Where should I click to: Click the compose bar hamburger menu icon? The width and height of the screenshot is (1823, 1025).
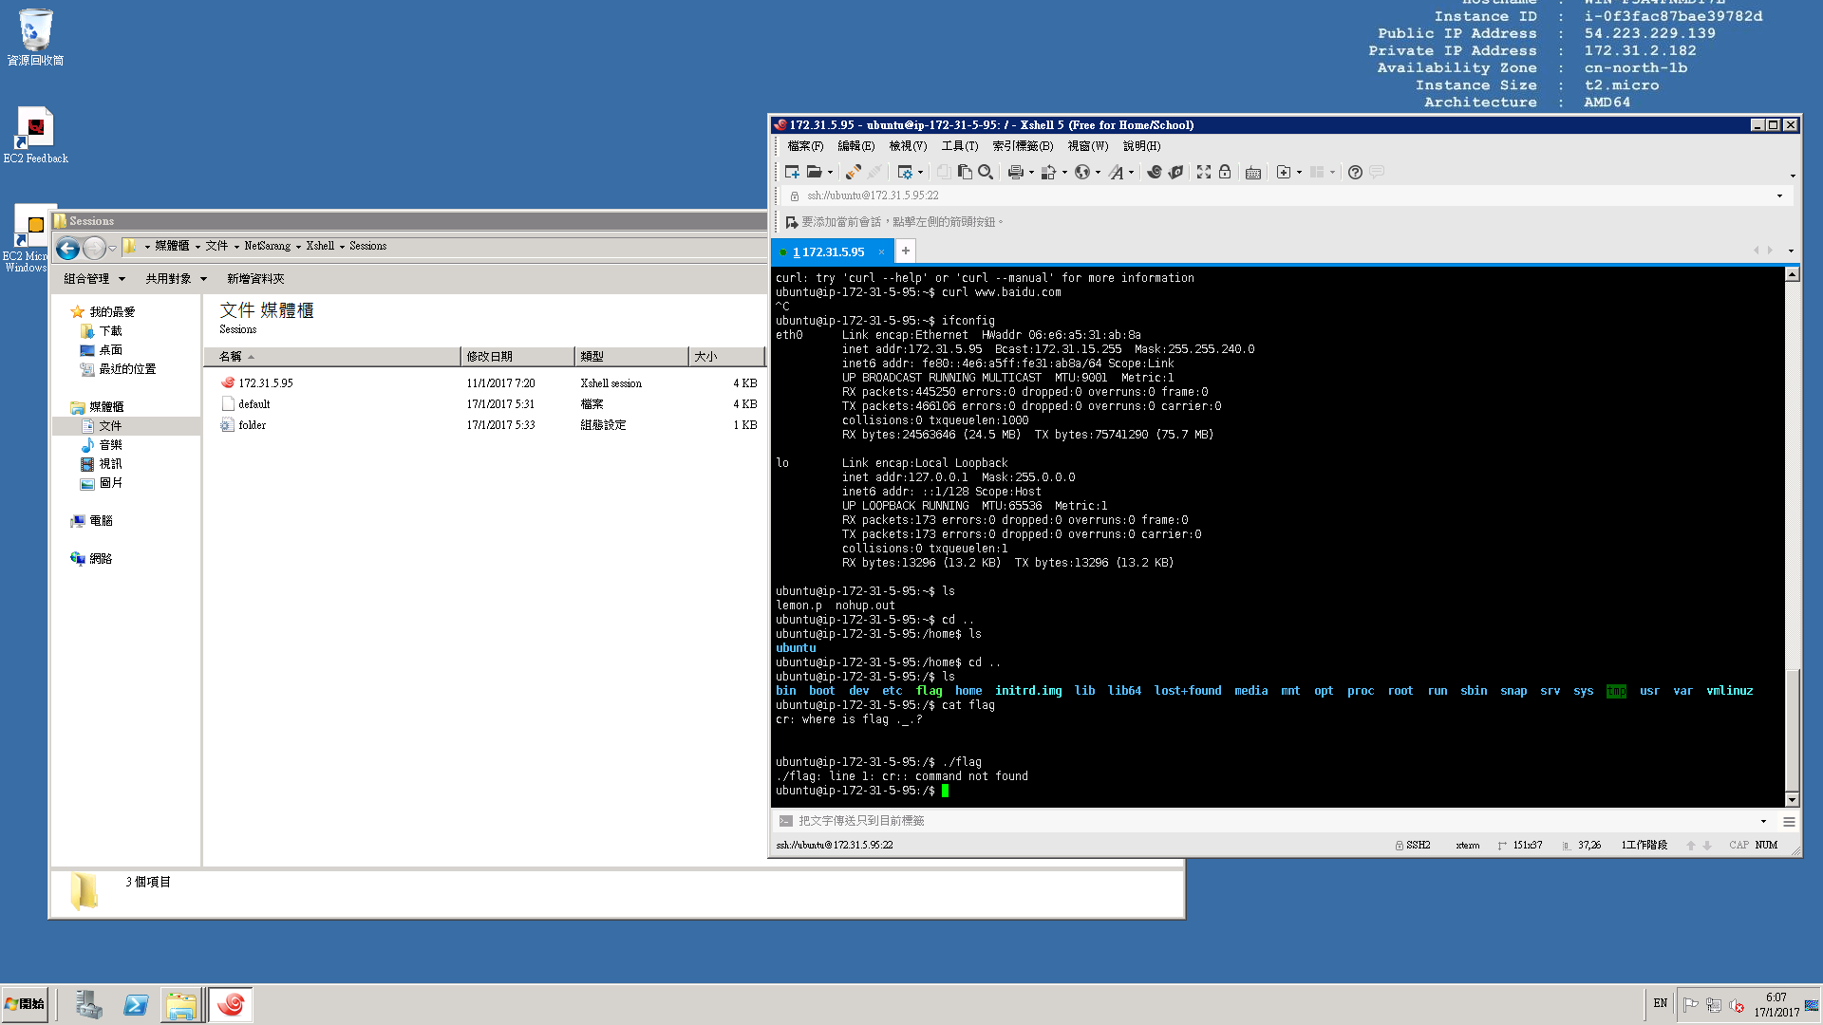tap(1789, 822)
